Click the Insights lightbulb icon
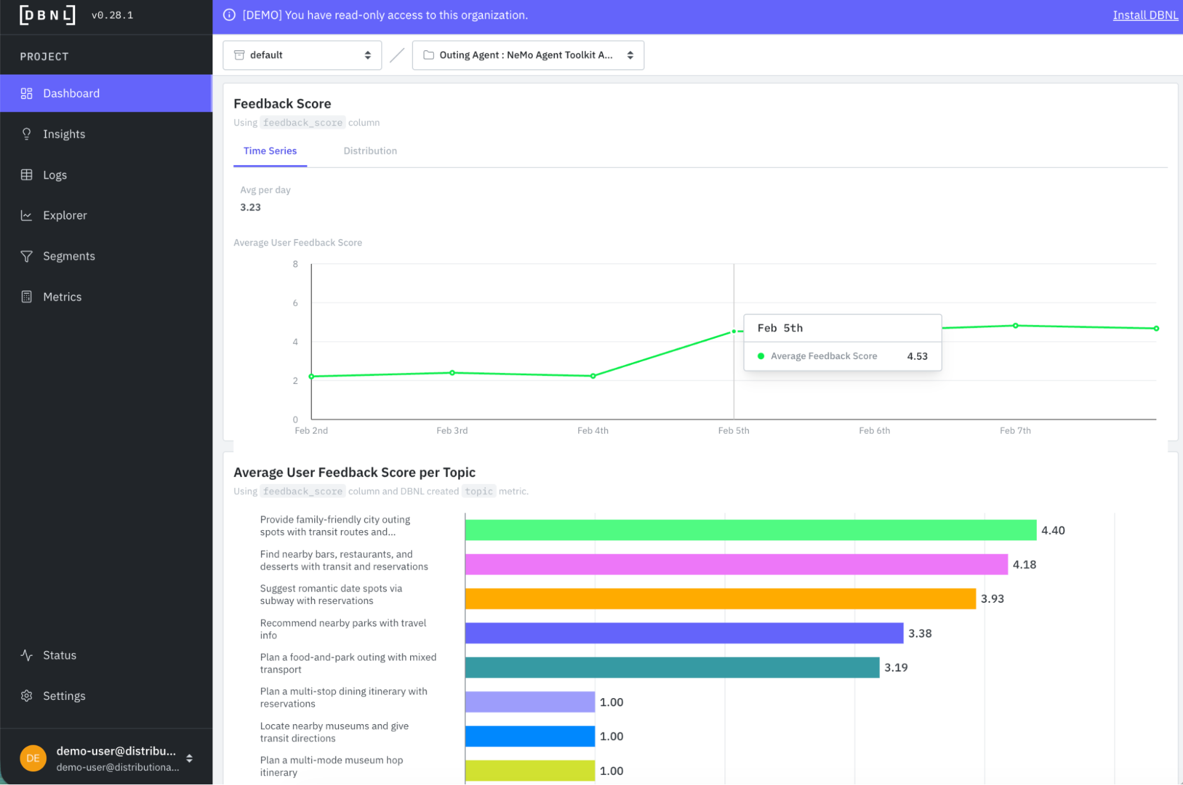This screenshot has width=1183, height=785. point(26,134)
